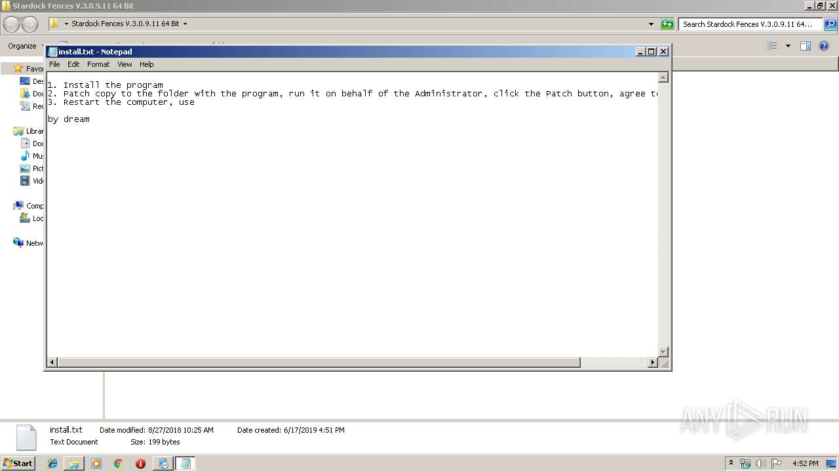
Task: Click the Date created value in details pane
Action: (x=314, y=430)
